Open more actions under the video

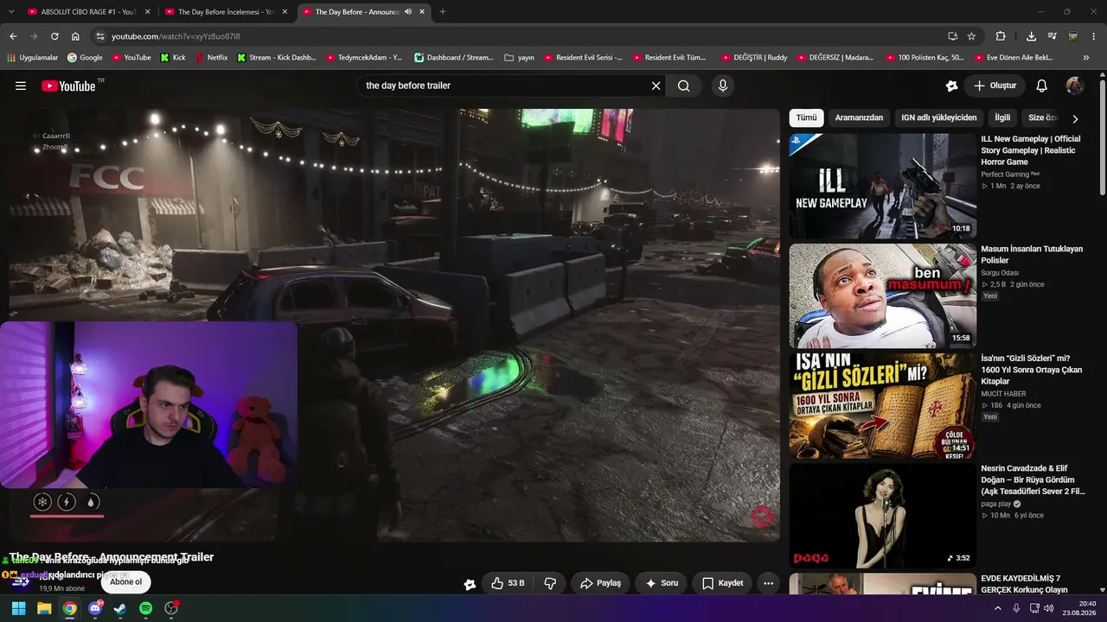[768, 583]
